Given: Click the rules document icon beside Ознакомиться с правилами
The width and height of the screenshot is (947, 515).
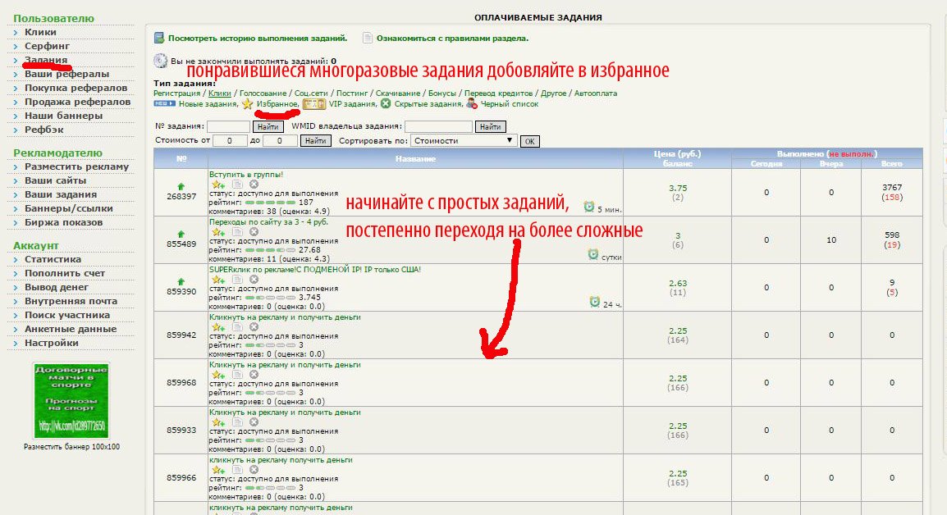Looking at the screenshot, I should (367, 38).
